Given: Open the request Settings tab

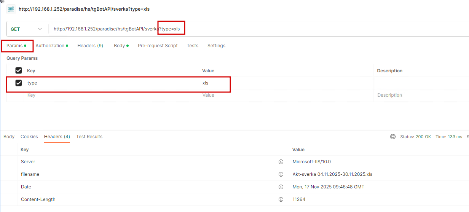Looking at the screenshot, I should coord(216,46).
